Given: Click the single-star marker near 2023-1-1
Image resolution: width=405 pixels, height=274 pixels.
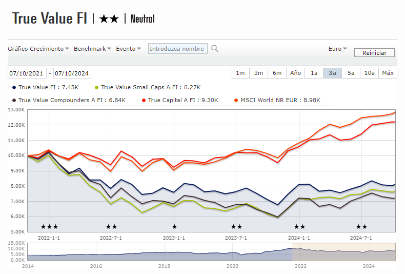Looking at the screenshot, I should pyautogui.click(x=174, y=227).
